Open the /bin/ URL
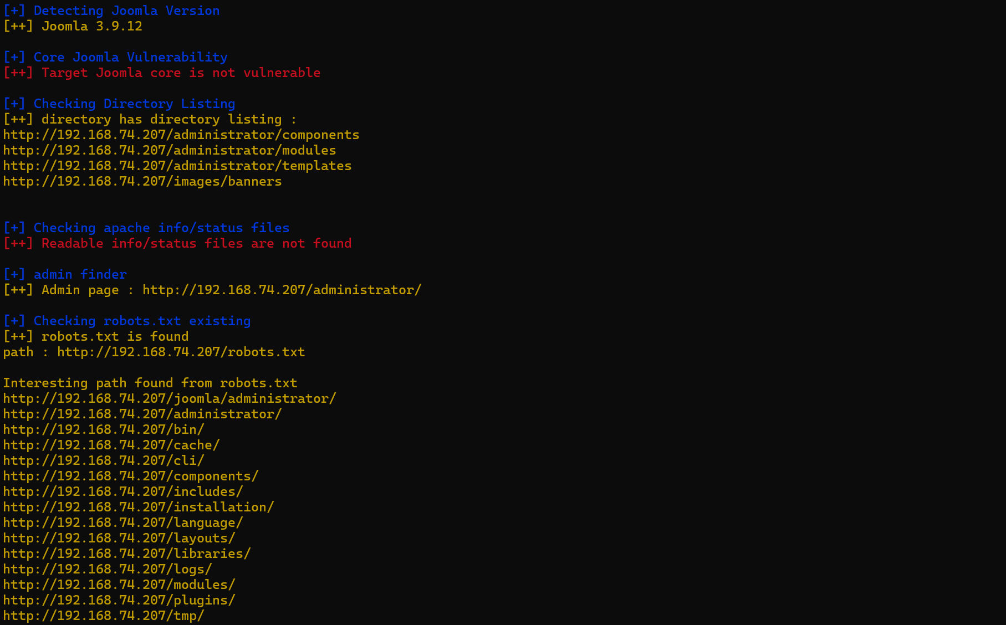The width and height of the screenshot is (1006, 625). click(x=104, y=429)
